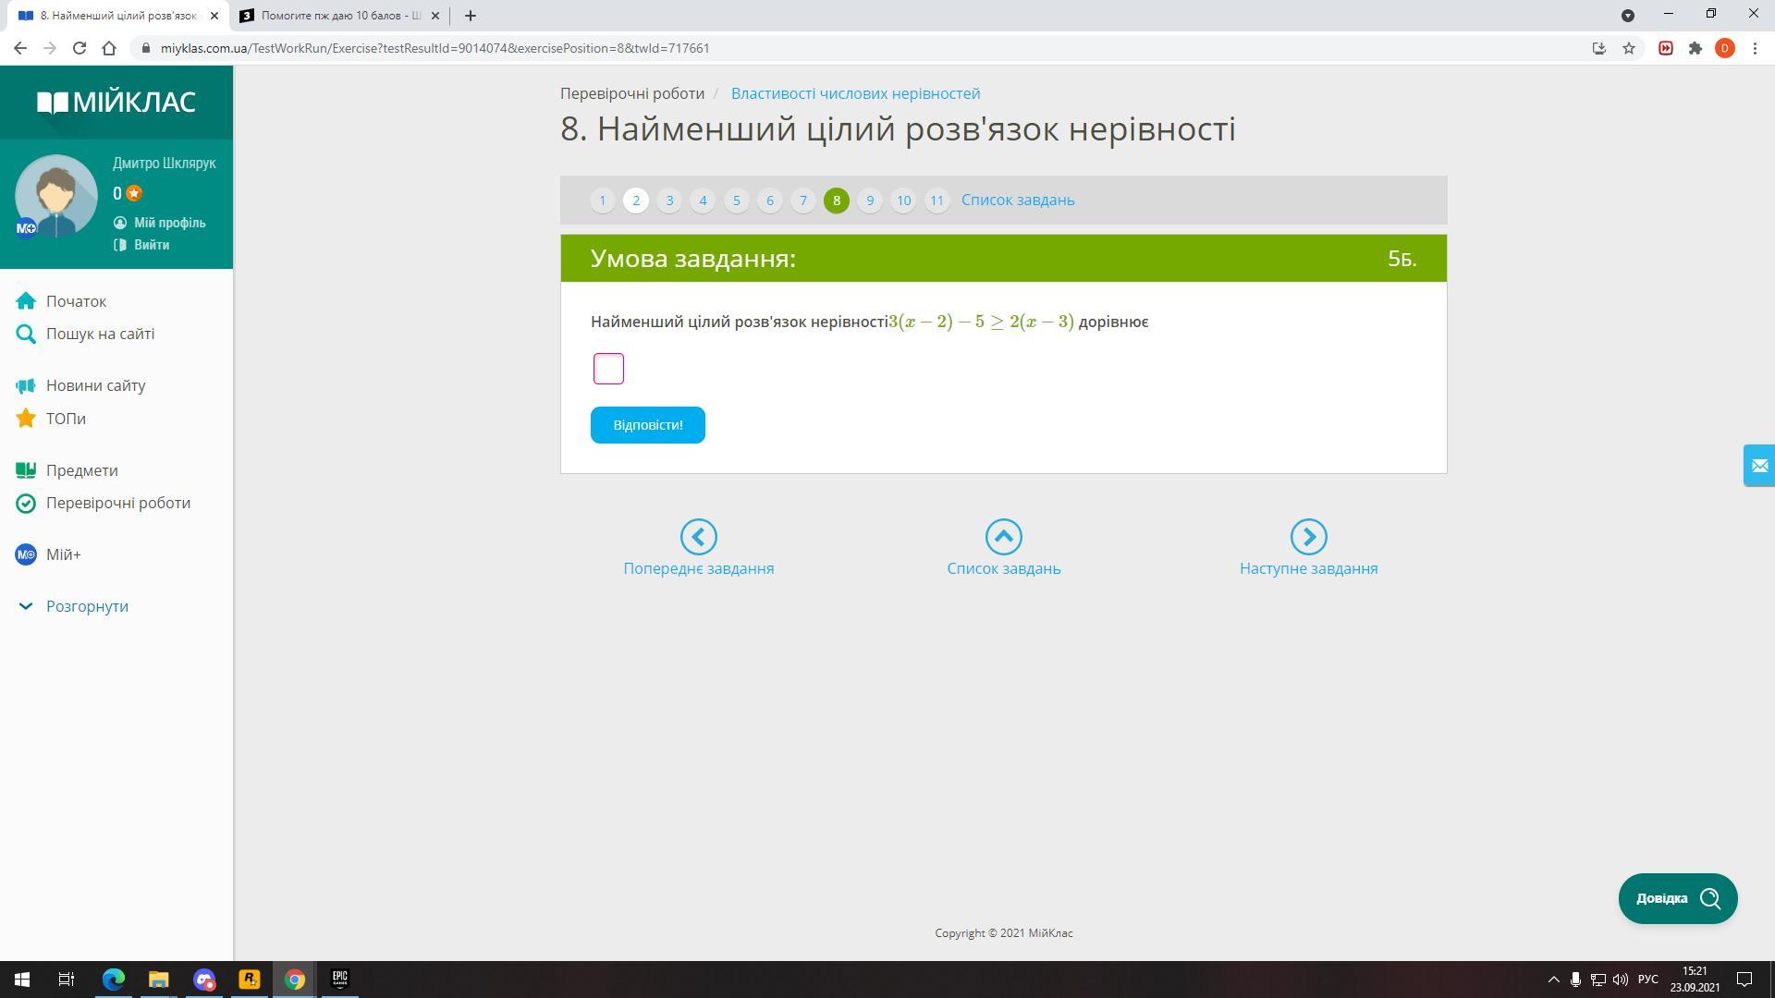Click the next task arrow icon
The height and width of the screenshot is (998, 1775).
point(1308,537)
